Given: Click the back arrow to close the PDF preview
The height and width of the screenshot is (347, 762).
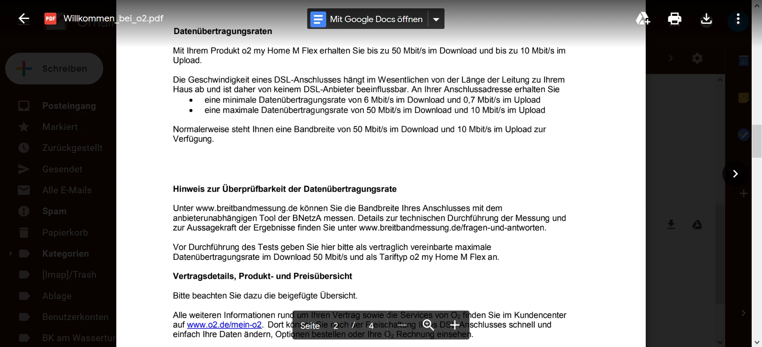Looking at the screenshot, I should tap(24, 19).
